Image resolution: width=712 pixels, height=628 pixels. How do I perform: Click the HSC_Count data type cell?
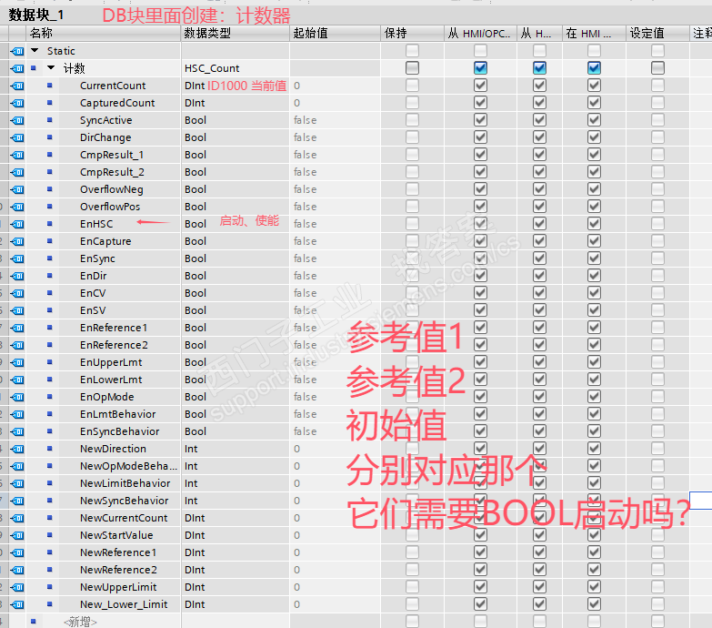(x=236, y=68)
